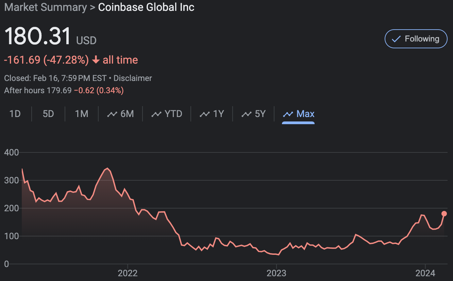The height and width of the screenshot is (281, 453).
Task: Open the Disclaimer link
Action: [133, 78]
